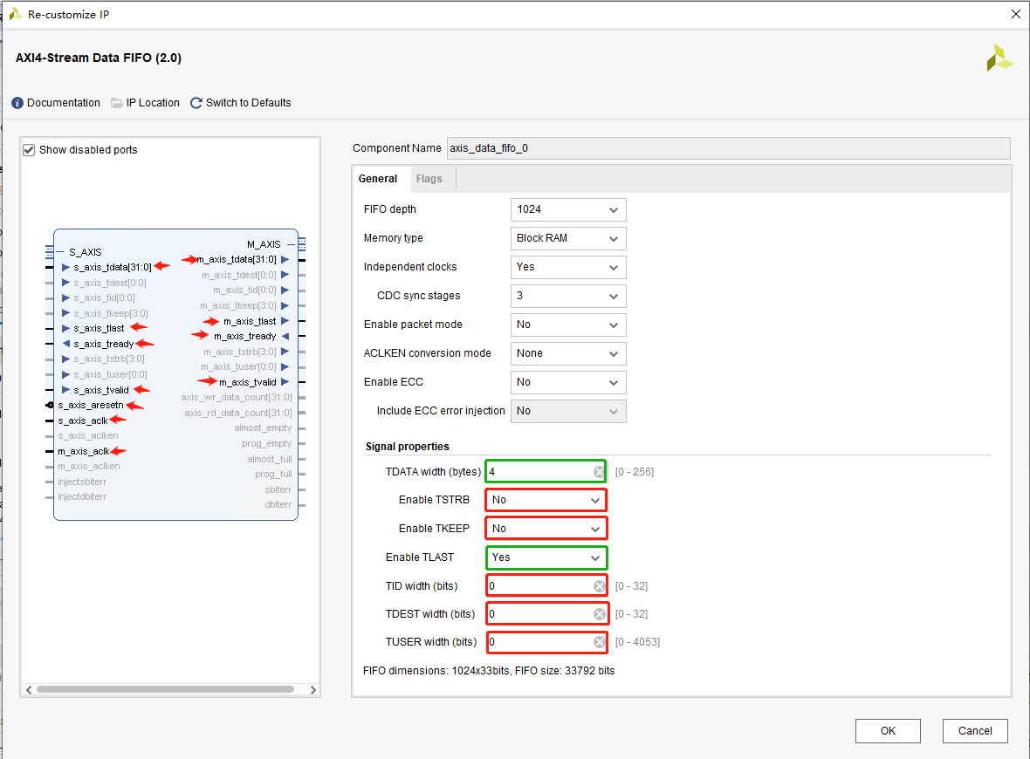
Task: Select the disabled axis_wr_data_count[31:0] port
Action: coord(237,397)
